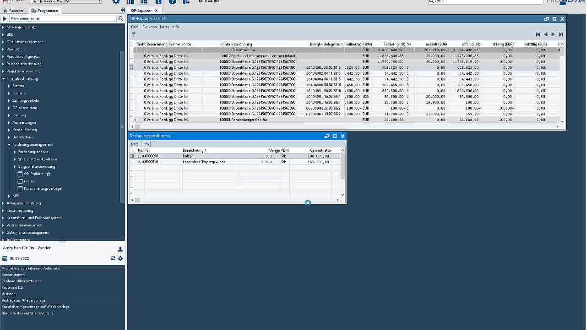Open Kostenart KSt task link

point(12,287)
